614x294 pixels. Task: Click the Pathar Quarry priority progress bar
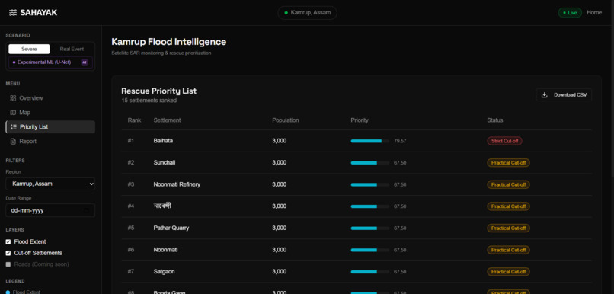point(369,228)
